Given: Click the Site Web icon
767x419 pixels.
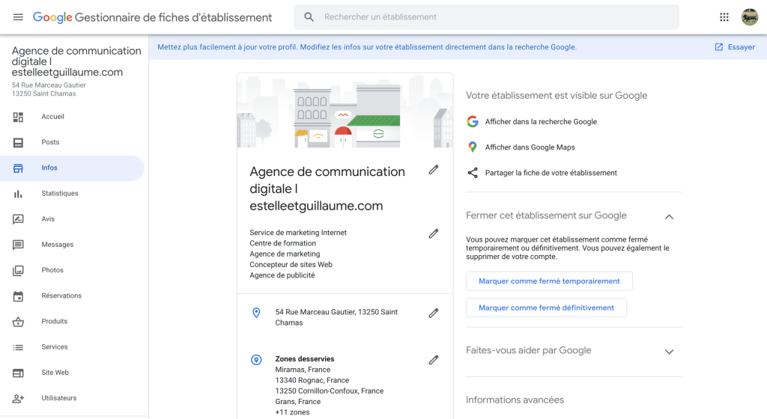Looking at the screenshot, I should (18, 373).
